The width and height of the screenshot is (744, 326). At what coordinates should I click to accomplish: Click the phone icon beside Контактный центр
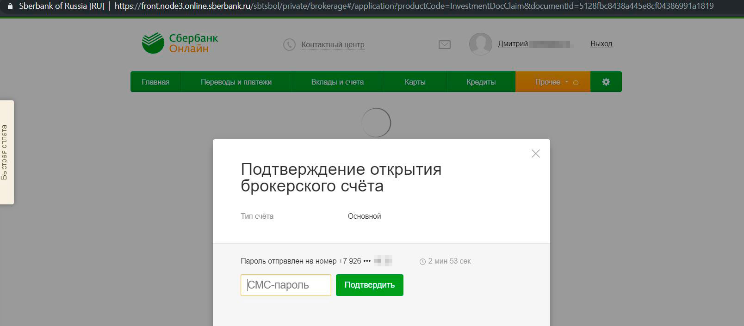[x=289, y=45]
